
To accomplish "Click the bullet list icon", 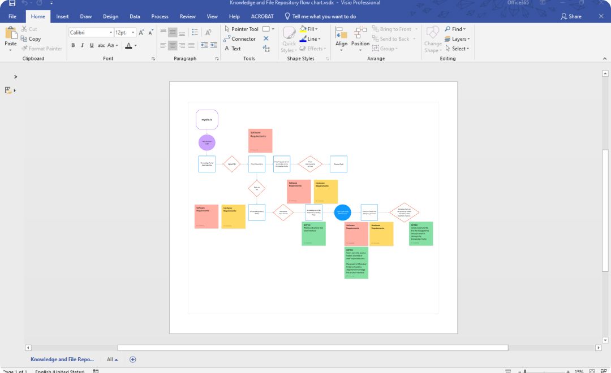I will 194,32.
